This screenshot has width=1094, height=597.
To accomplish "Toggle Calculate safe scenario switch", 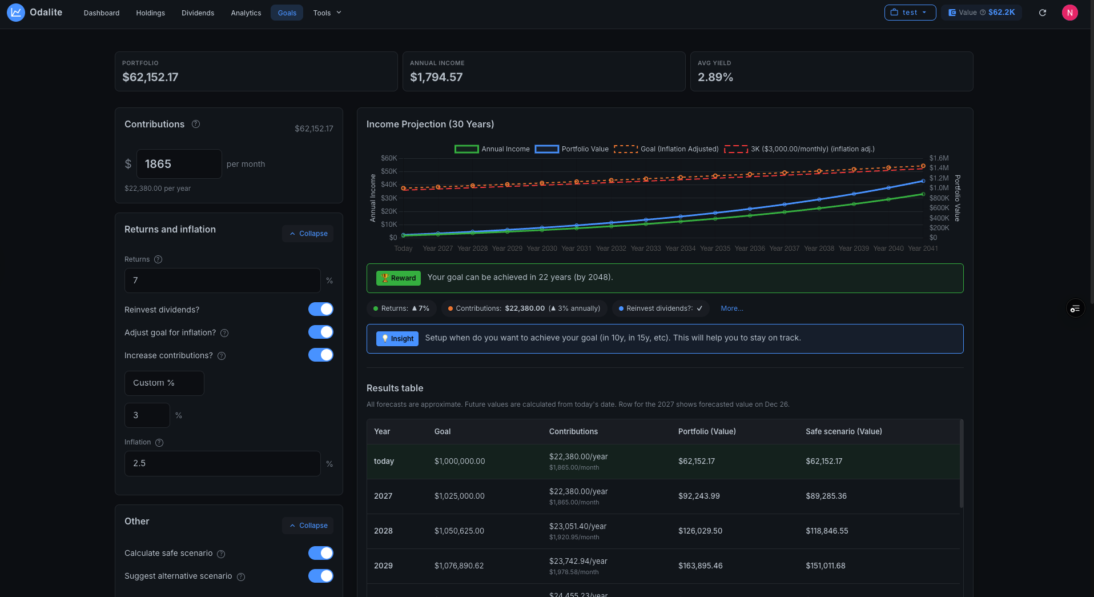I will pos(321,553).
